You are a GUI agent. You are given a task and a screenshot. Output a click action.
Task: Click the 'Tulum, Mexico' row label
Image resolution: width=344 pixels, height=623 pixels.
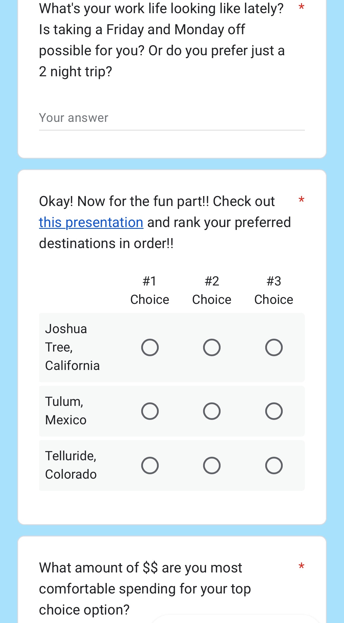(x=66, y=411)
